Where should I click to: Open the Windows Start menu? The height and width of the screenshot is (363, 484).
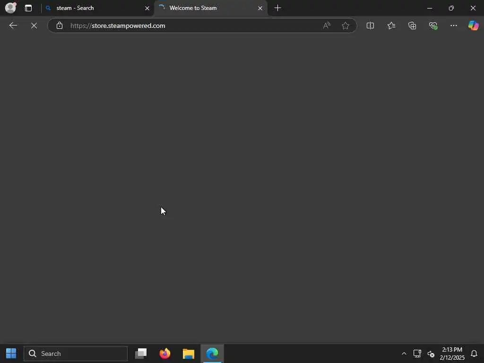pyautogui.click(x=11, y=354)
